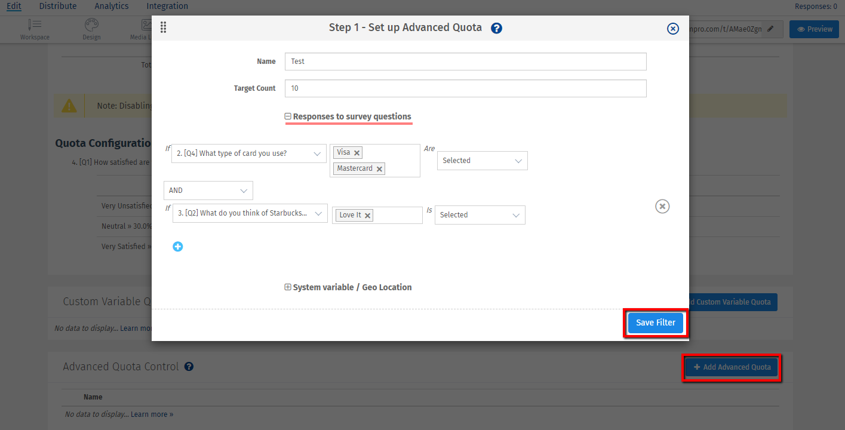
Task: Switch to the Analytics tab
Action: tap(111, 6)
